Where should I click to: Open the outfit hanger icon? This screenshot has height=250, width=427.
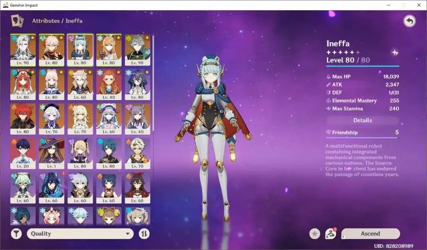tap(330, 234)
